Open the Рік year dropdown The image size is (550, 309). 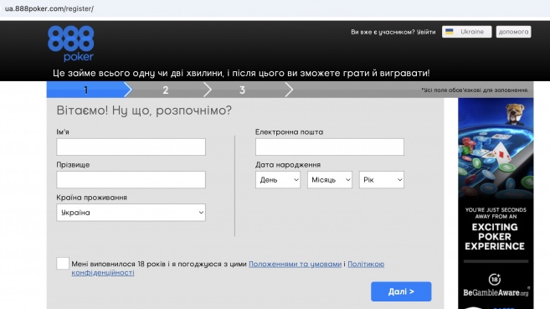coord(382,179)
